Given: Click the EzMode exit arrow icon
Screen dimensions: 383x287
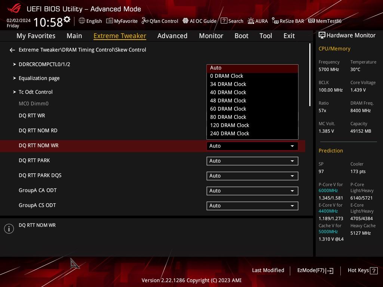Looking at the screenshot, I should pos(330,271).
